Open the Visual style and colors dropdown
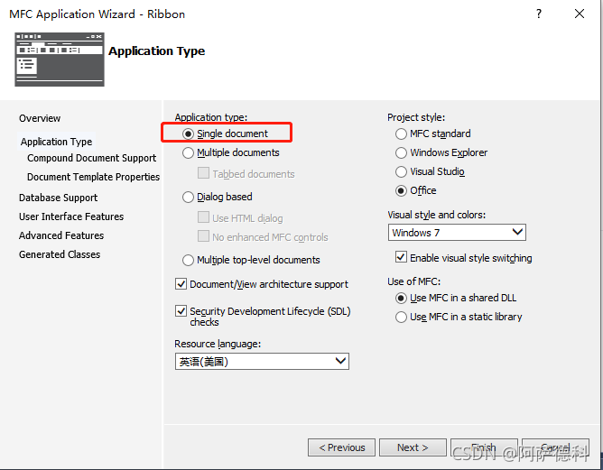This screenshot has width=603, height=470. tap(457, 233)
